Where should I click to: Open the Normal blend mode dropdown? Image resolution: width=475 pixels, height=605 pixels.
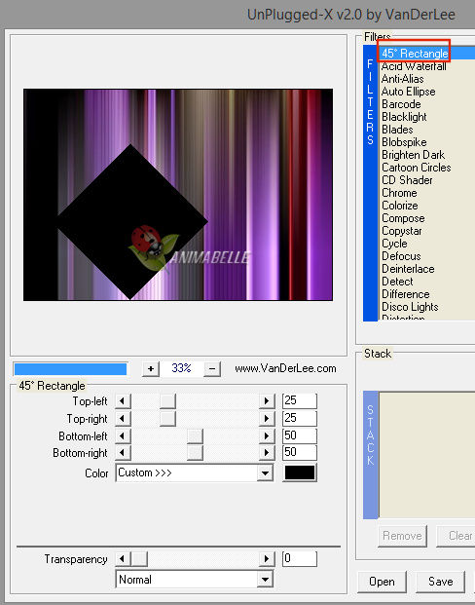pos(194,580)
